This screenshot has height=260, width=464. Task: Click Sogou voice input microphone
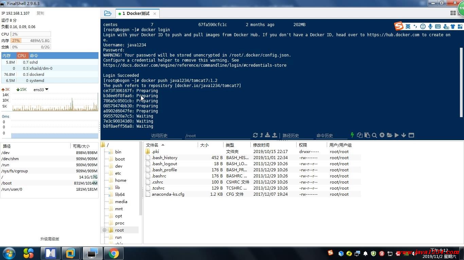click(430, 26)
